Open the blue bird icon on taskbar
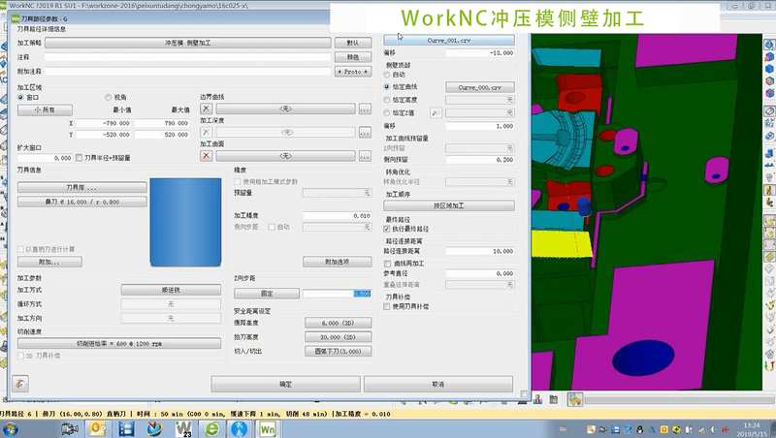This screenshot has width=776, height=438. (x=155, y=428)
